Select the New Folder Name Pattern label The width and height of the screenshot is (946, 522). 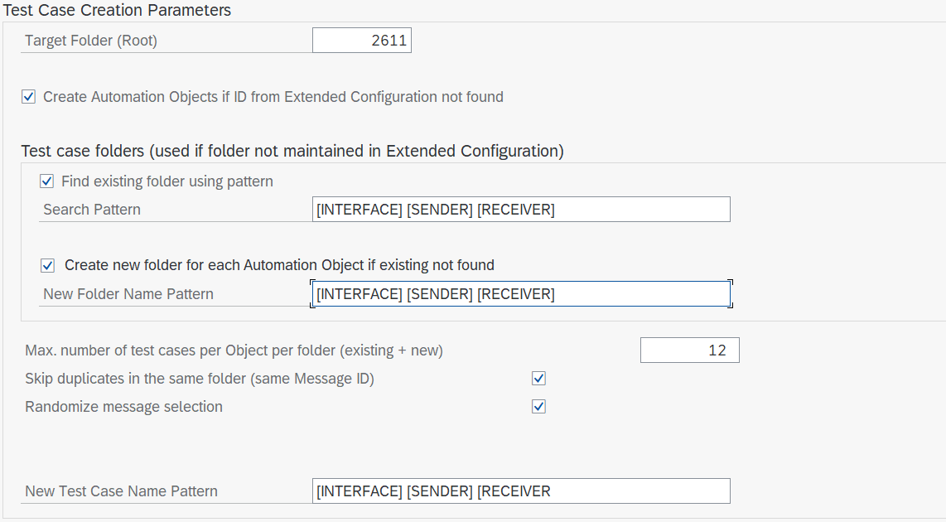click(128, 294)
